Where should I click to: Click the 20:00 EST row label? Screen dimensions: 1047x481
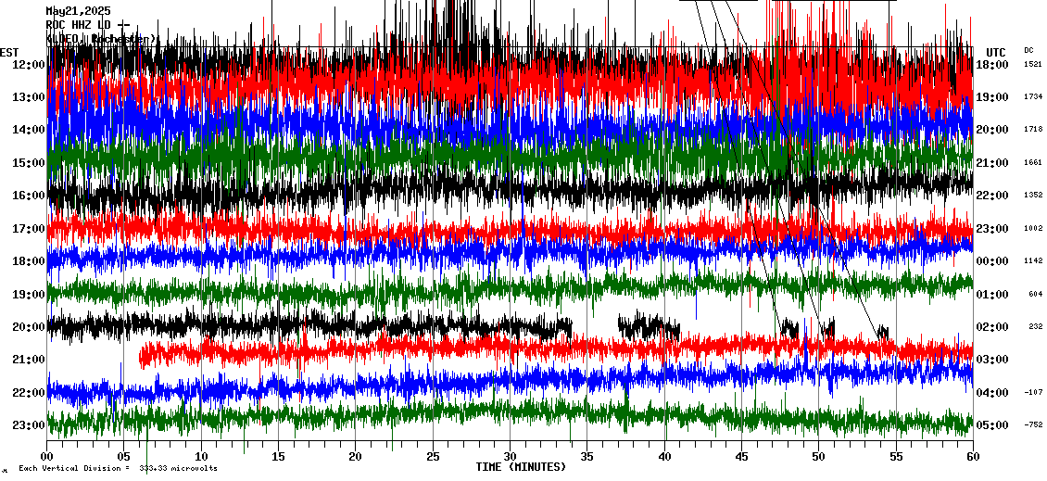point(29,327)
